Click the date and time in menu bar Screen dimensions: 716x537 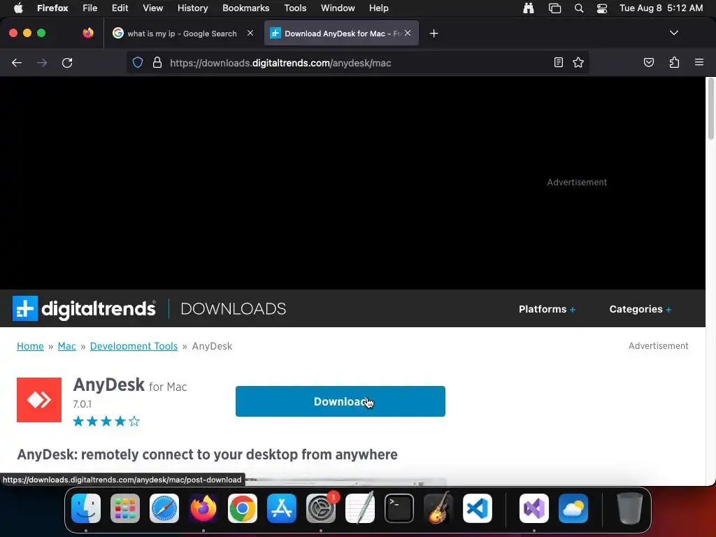(x=661, y=8)
